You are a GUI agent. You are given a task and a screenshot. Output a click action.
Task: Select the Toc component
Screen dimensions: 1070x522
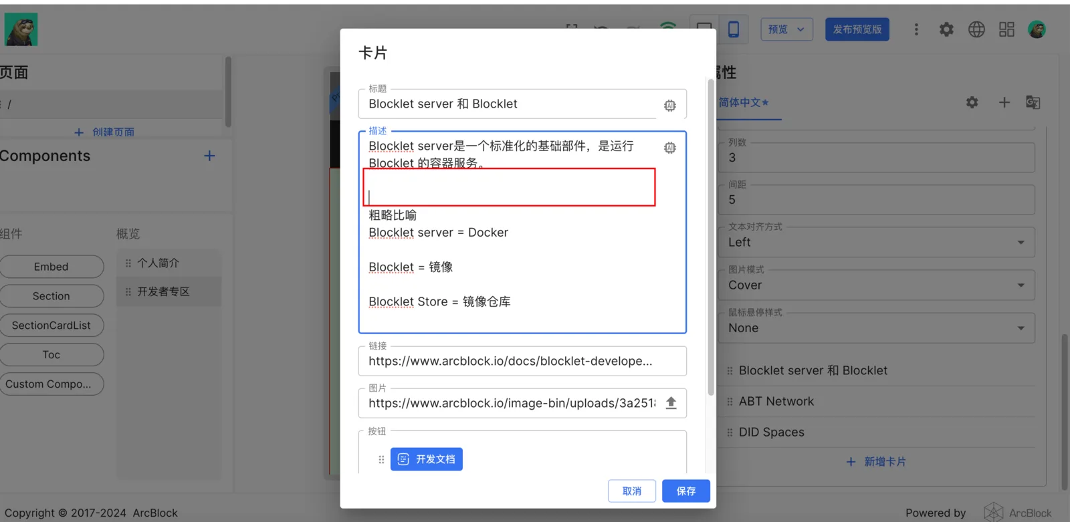51,355
